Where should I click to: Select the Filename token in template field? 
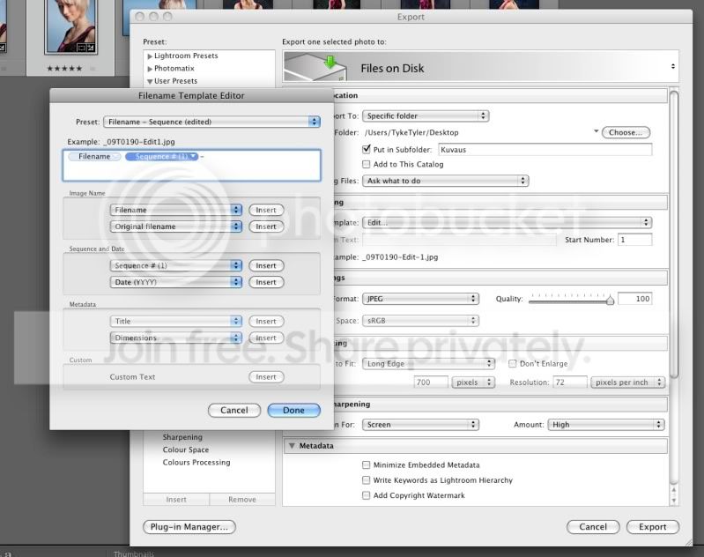coord(94,156)
